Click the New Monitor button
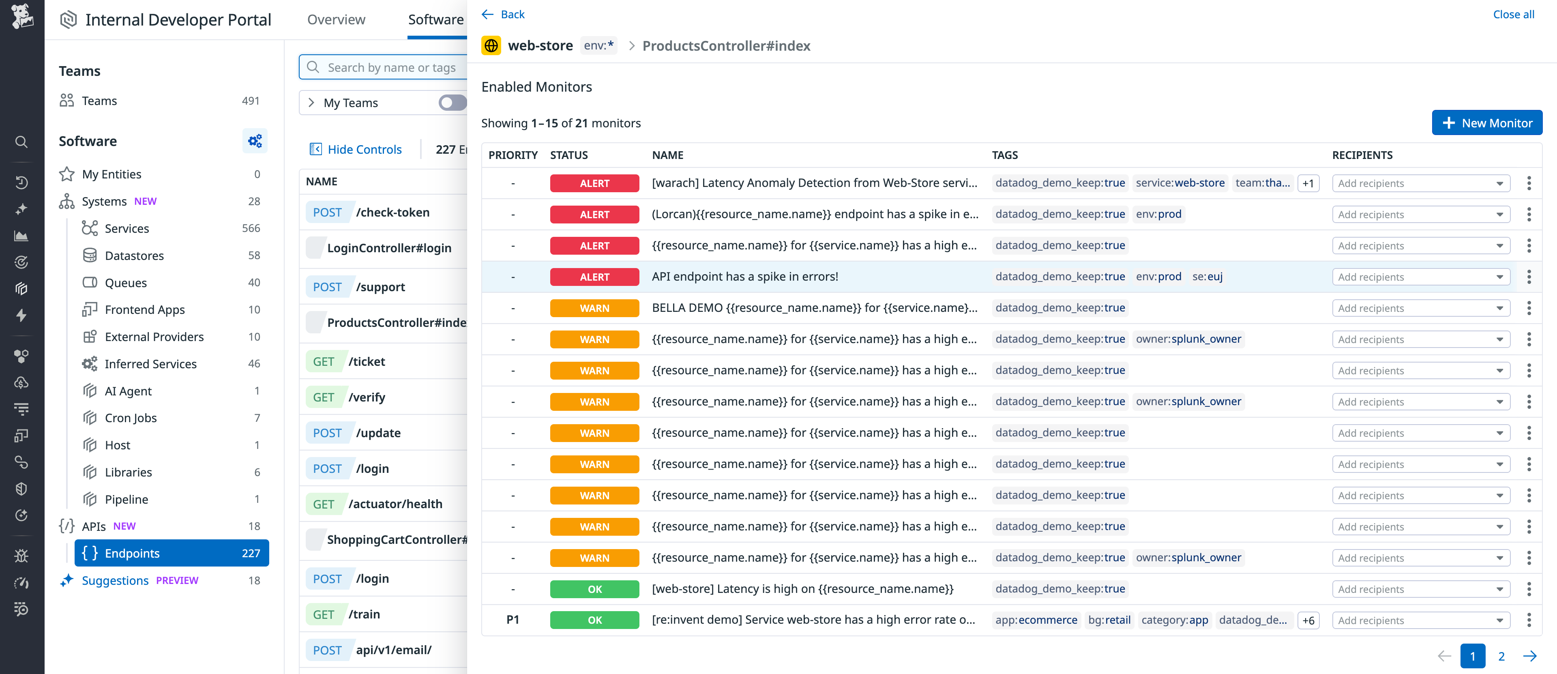 tap(1487, 122)
